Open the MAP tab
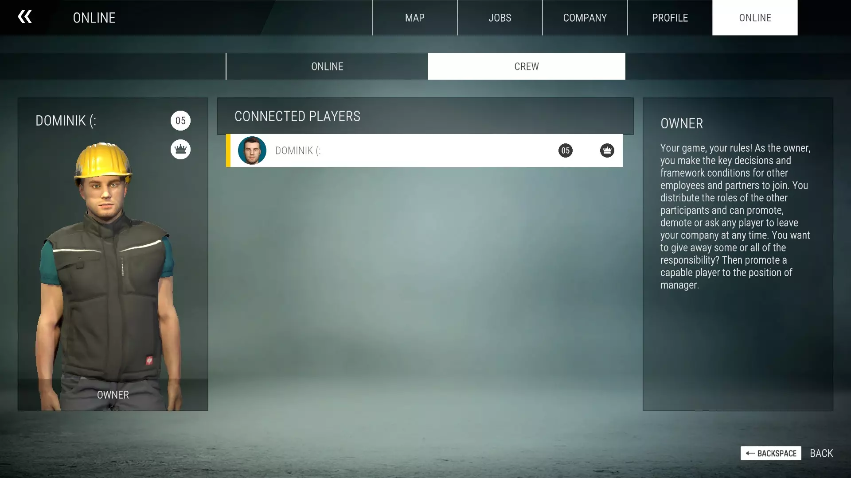851x478 pixels. [414, 18]
